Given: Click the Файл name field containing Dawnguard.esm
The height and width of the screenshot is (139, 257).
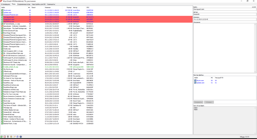Looking at the screenshot, I should 225,9.
